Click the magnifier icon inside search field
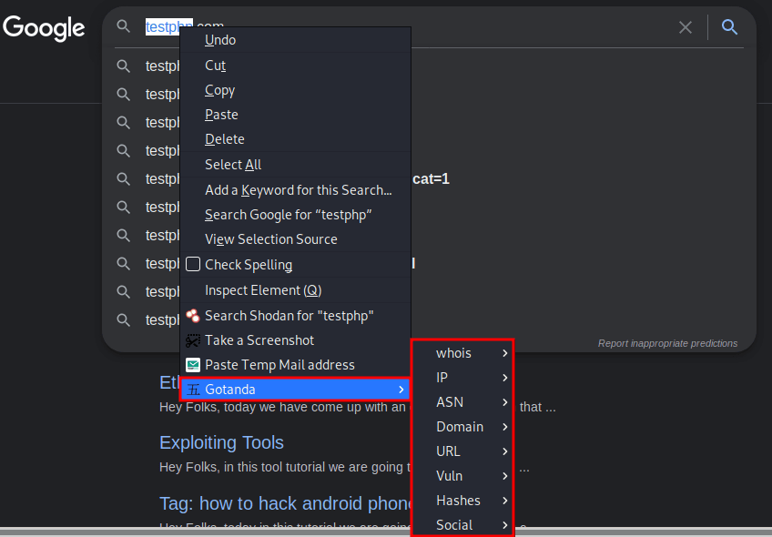The image size is (772, 537). [124, 26]
